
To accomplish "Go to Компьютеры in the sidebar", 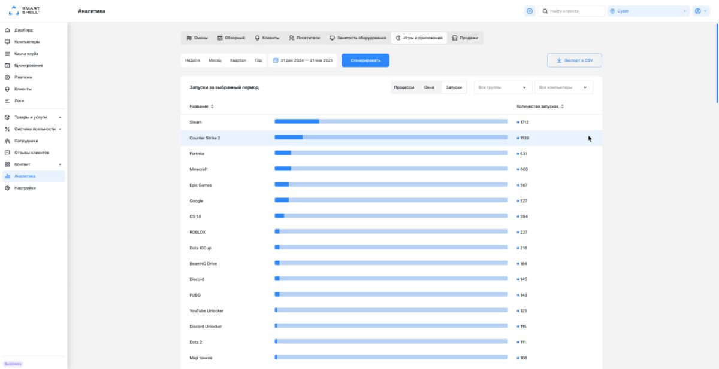I will 27,42.
